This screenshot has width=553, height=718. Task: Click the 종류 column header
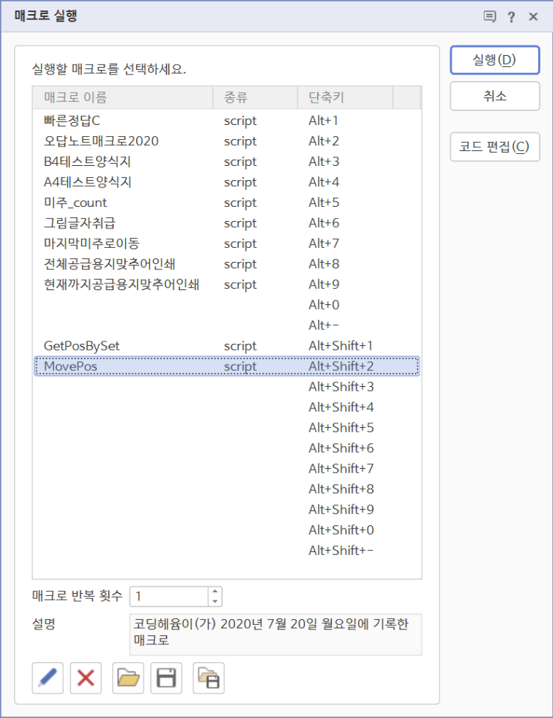click(255, 97)
